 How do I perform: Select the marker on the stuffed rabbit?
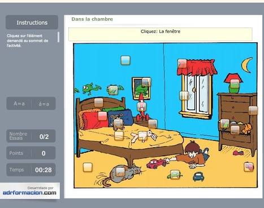142,135
